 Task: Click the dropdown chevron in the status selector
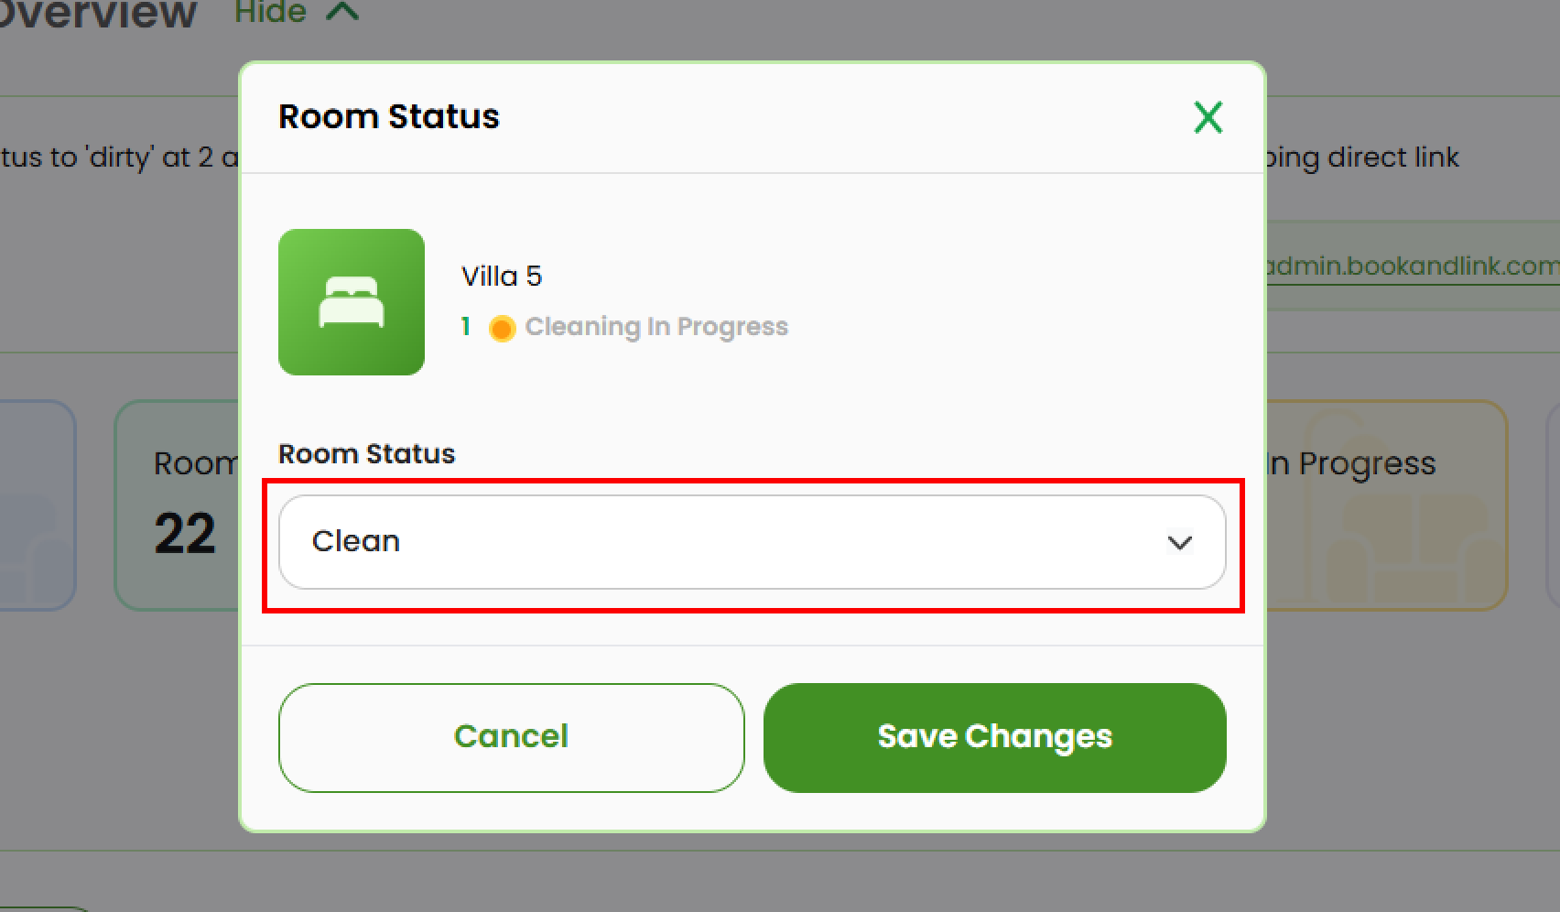[1180, 542]
